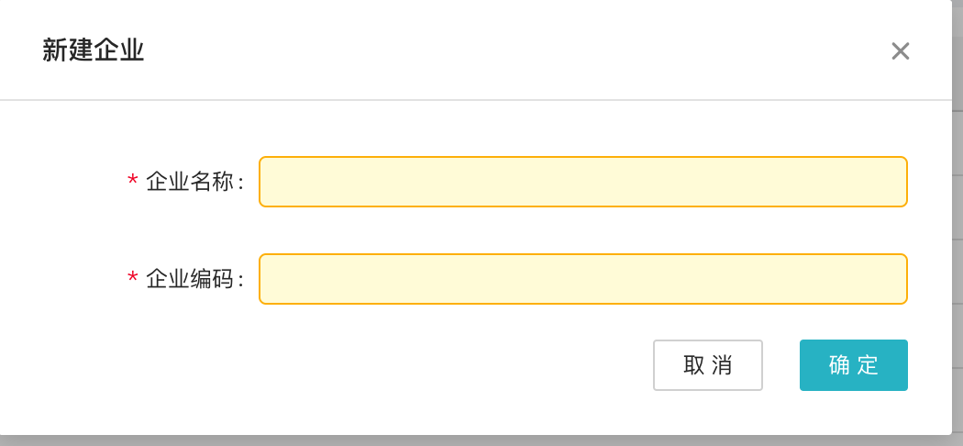Activate the second yellow-highlighted required field
This screenshot has width=963, height=446.
tap(582, 279)
